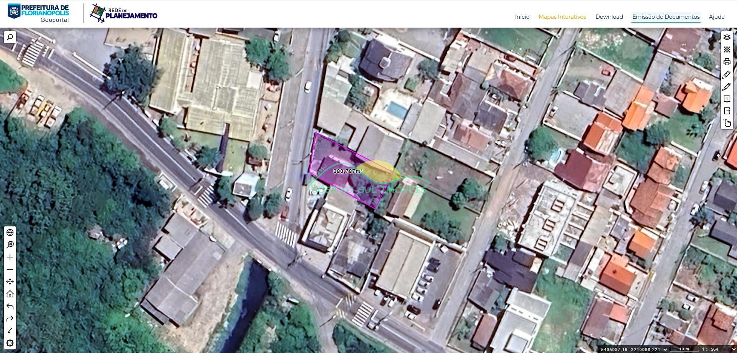Activate the info identify tool
Image resolution: width=737 pixels, height=353 pixels.
click(727, 99)
